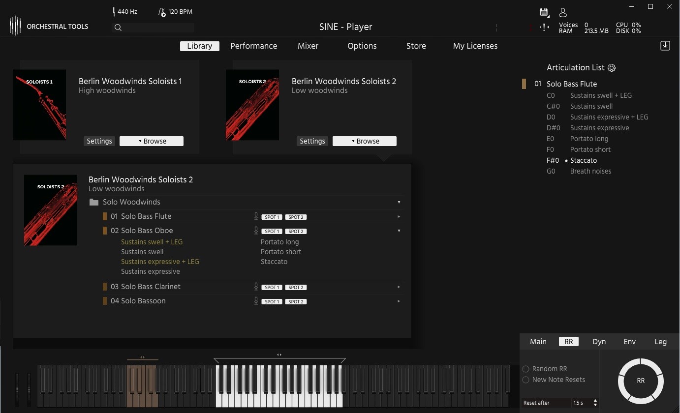Click the tuning fork 440 Hz icon

coord(114,11)
